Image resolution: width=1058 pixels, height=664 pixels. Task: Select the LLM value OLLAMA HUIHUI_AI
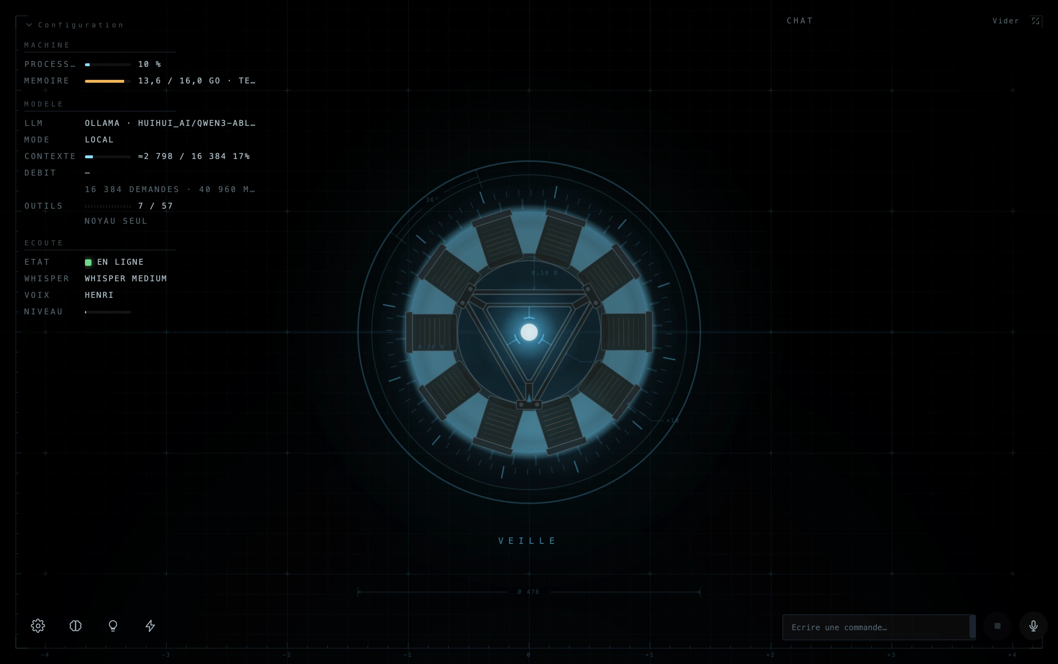pyautogui.click(x=170, y=123)
